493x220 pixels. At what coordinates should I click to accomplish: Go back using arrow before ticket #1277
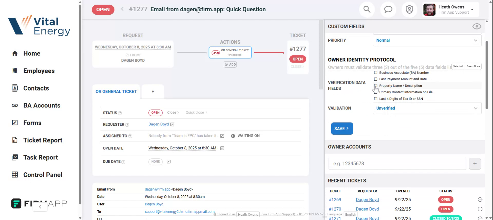[x=122, y=9]
